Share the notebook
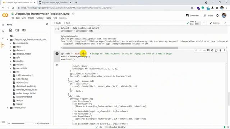 [208, 15]
